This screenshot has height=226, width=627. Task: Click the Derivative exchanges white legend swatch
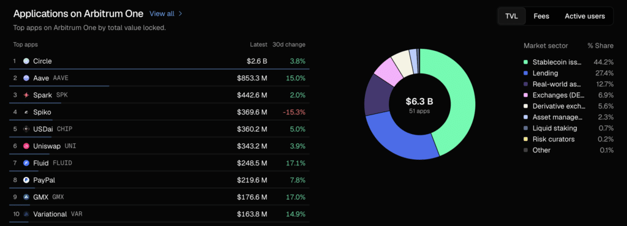pyautogui.click(x=525, y=106)
